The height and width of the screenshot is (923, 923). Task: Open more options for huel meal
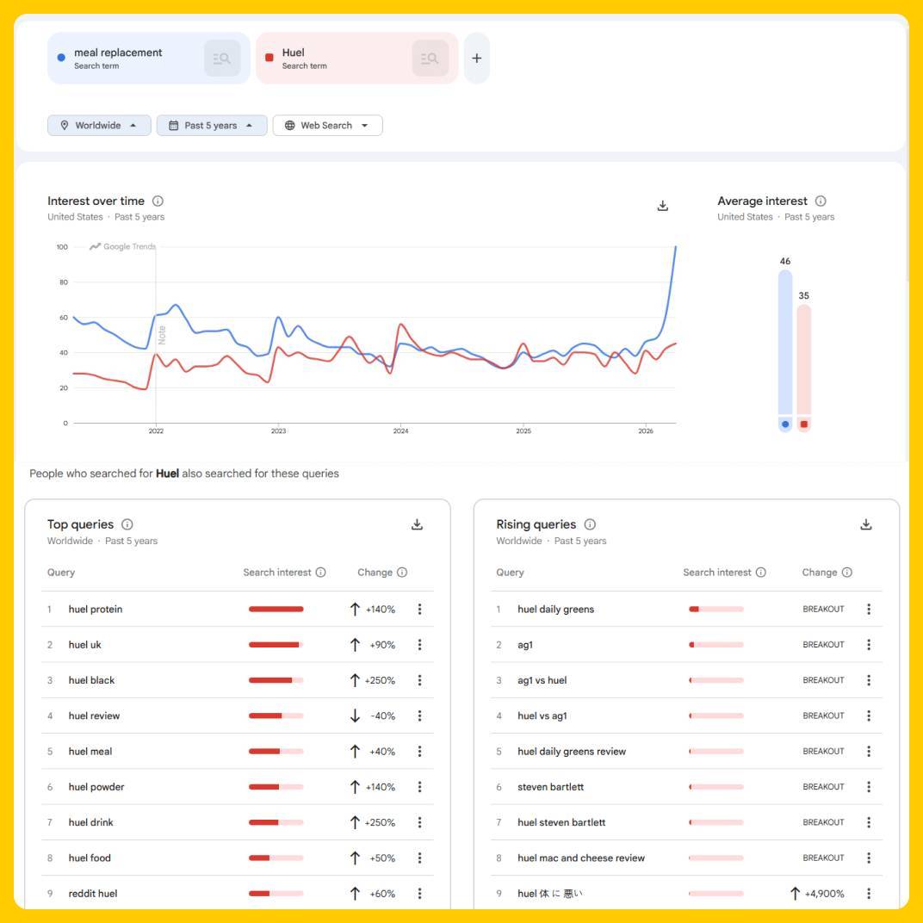pyautogui.click(x=419, y=751)
